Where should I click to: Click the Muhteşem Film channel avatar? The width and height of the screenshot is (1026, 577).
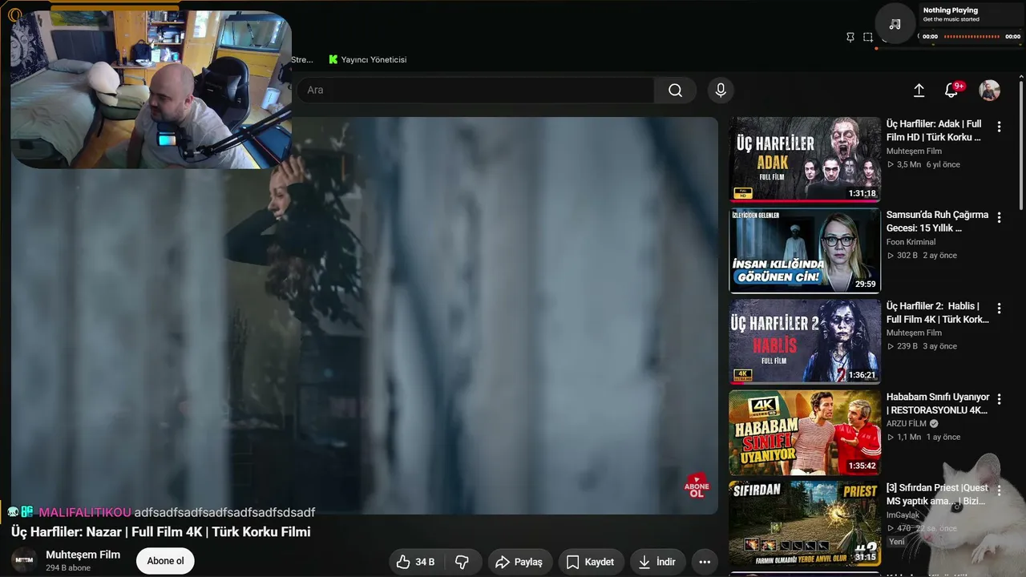click(24, 561)
